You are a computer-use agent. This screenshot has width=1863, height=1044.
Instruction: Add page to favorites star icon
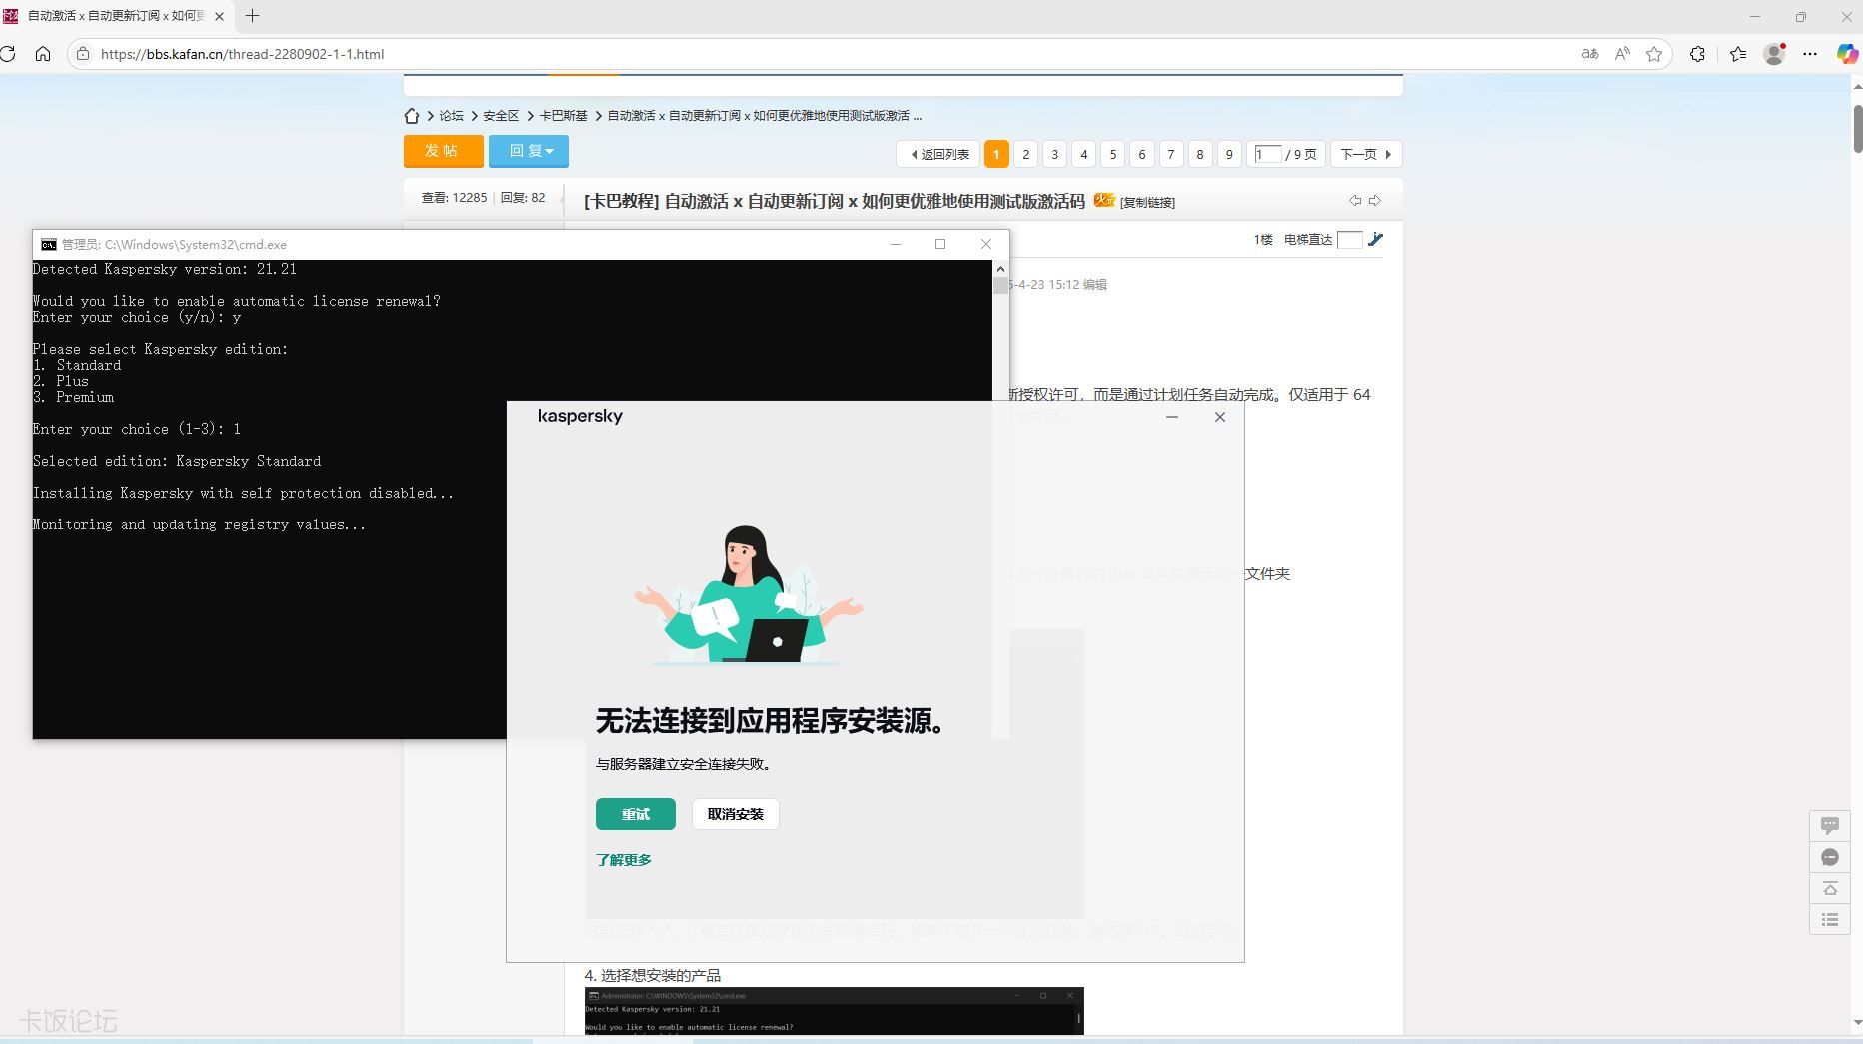click(1654, 54)
